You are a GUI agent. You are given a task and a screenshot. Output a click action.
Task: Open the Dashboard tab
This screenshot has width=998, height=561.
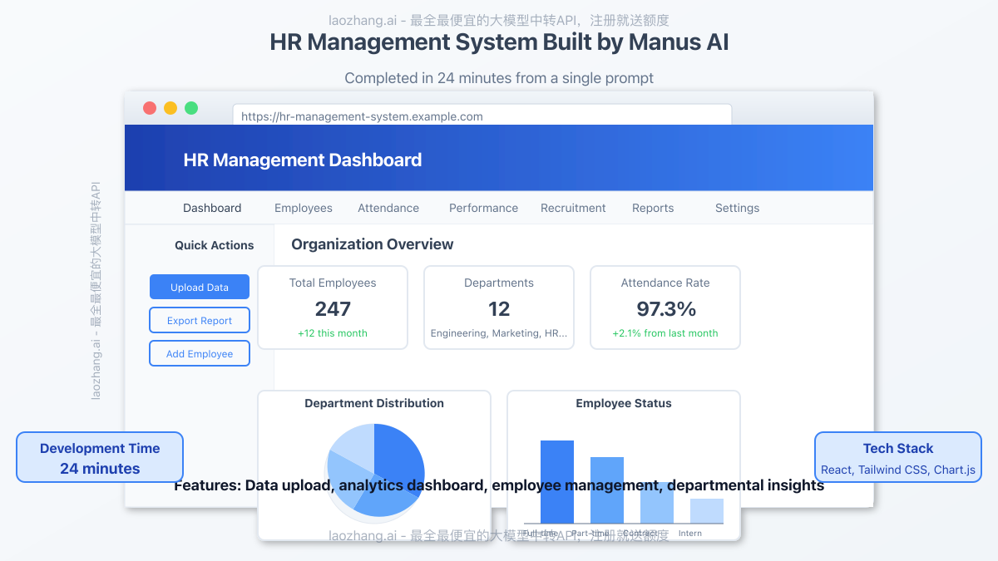tap(212, 208)
